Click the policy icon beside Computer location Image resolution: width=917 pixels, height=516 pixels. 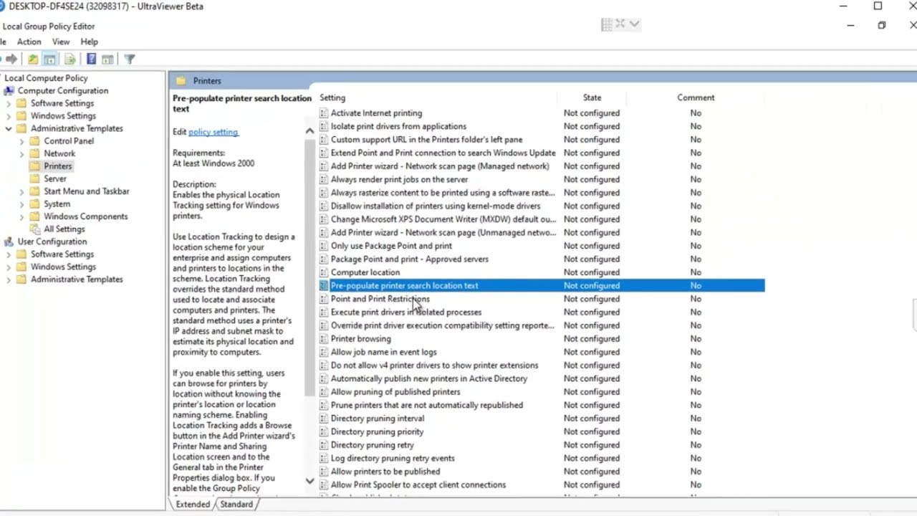coord(324,272)
